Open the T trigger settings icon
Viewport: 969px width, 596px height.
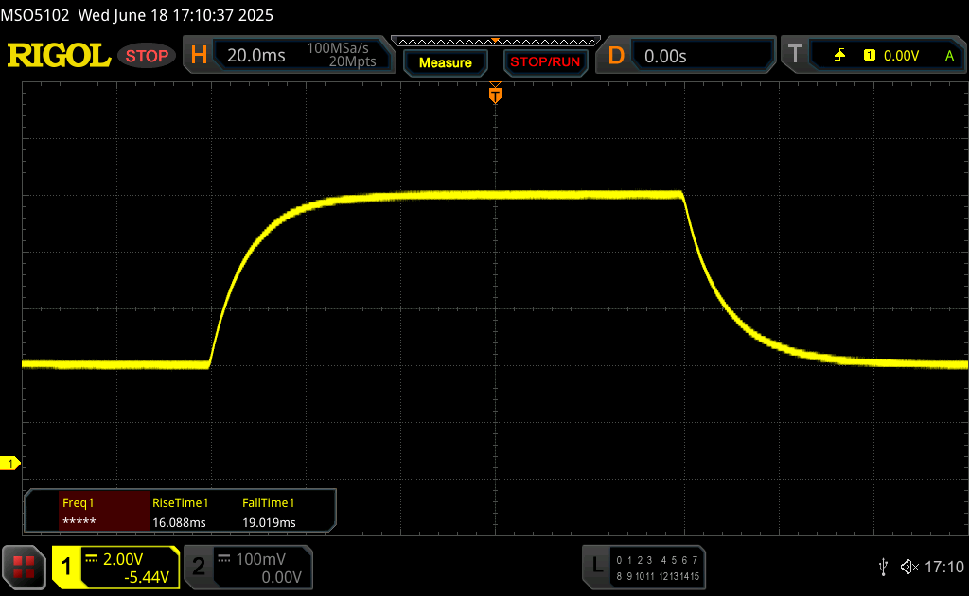pyautogui.click(x=795, y=56)
